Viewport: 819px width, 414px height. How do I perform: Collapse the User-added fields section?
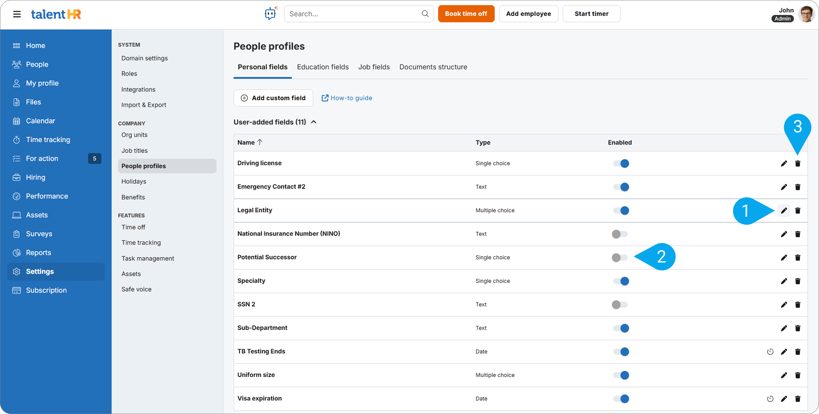click(314, 122)
